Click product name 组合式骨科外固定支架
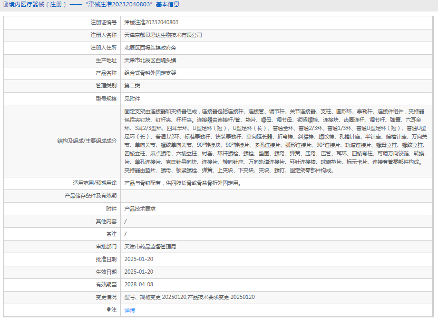The height and width of the screenshot is (320, 438). tap(150, 73)
